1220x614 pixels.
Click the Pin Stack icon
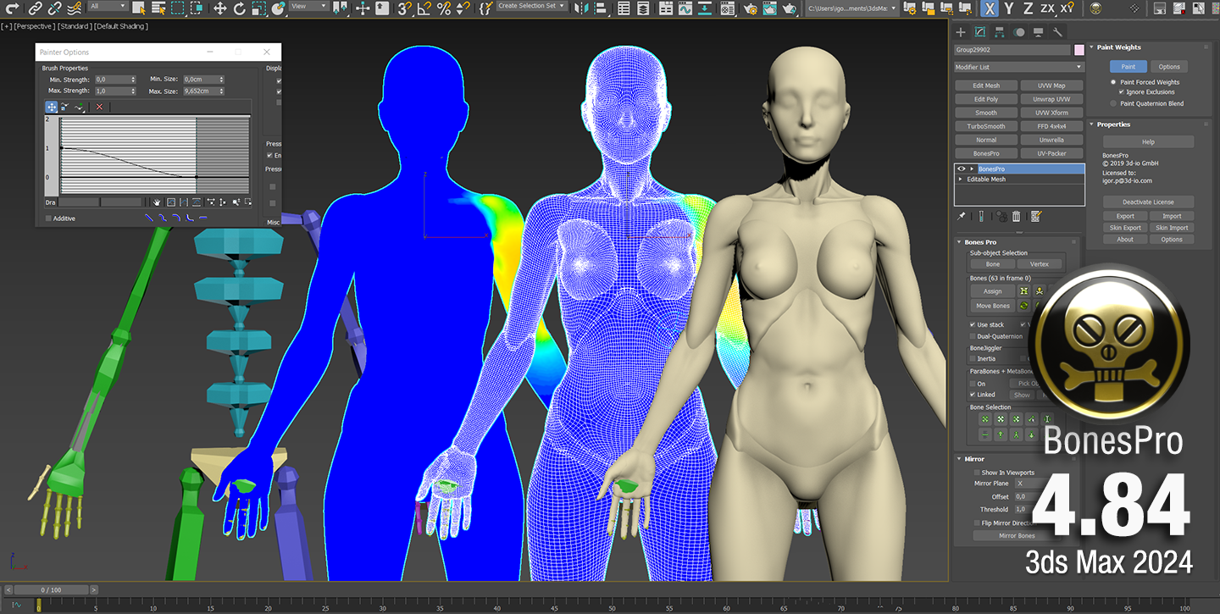click(962, 217)
